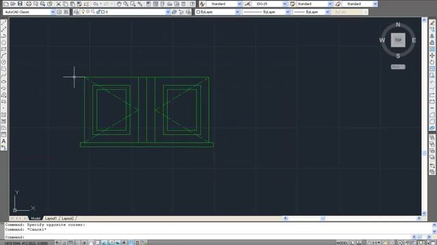Create a new drawing with the New icon
The height and width of the screenshot is (245, 437).
click(x=5, y=4)
